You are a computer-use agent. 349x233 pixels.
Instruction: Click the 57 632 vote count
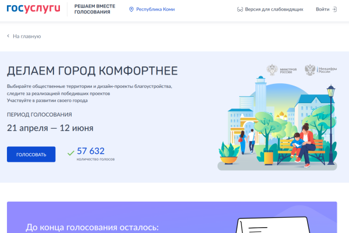point(91,151)
